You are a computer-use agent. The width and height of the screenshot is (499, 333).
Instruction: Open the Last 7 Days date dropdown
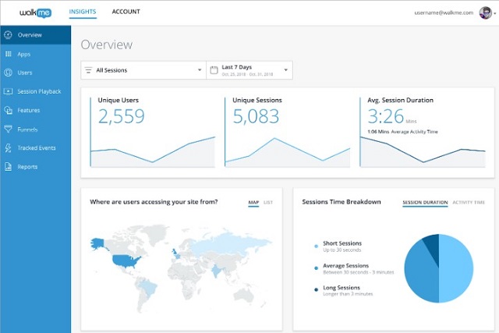pos(249,70)
